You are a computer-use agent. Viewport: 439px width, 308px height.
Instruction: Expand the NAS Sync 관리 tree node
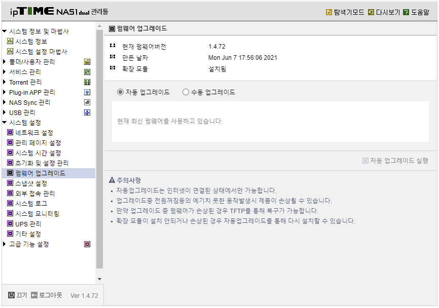coord(4,102)
